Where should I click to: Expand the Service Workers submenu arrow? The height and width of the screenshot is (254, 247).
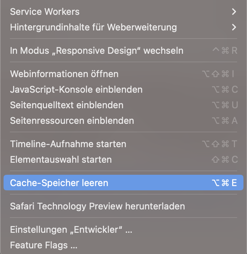[x=234, y=12]
